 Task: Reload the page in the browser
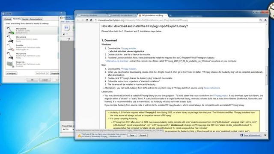tap(86, 20)
